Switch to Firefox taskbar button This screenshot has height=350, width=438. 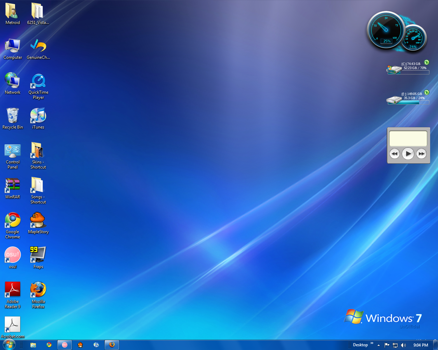click(112, 345)
